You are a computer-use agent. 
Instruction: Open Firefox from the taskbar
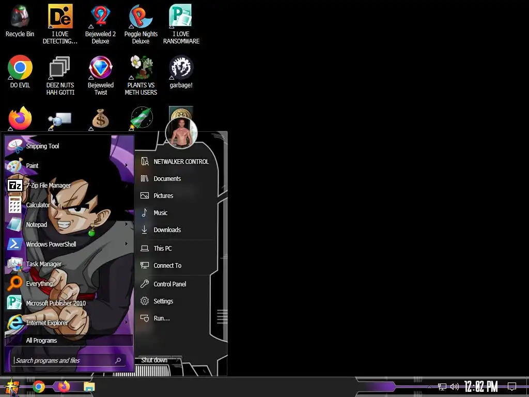64,386
